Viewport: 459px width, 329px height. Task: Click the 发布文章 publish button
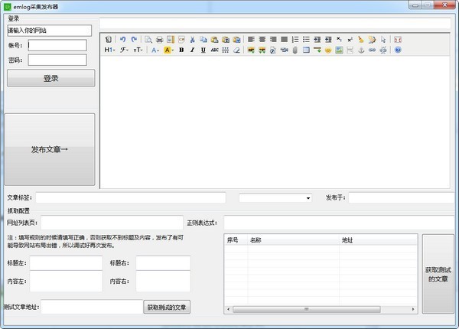[50, 149]
